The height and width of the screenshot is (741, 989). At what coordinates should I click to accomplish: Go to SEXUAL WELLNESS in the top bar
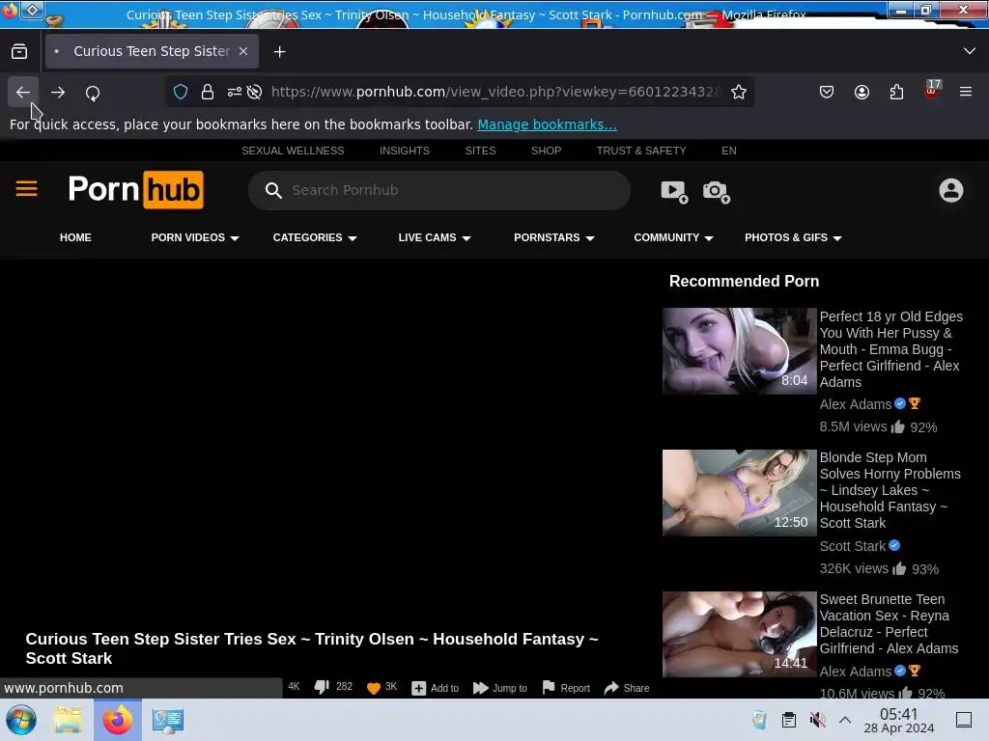tap(293, 151)
